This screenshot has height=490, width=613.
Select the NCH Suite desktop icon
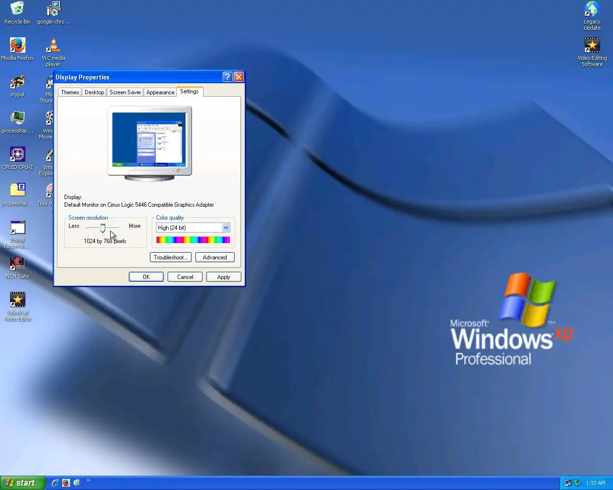tap(17, 267)
